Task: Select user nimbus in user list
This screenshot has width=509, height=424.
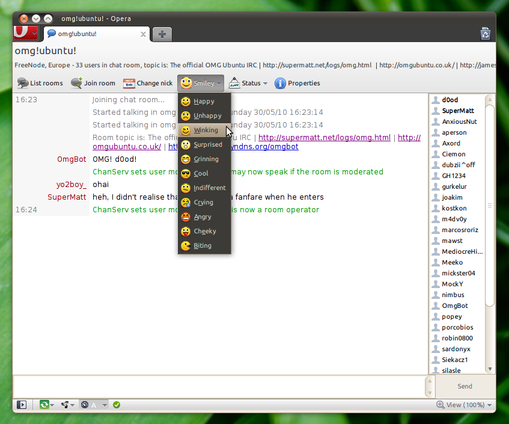Action: pos(457,295)
